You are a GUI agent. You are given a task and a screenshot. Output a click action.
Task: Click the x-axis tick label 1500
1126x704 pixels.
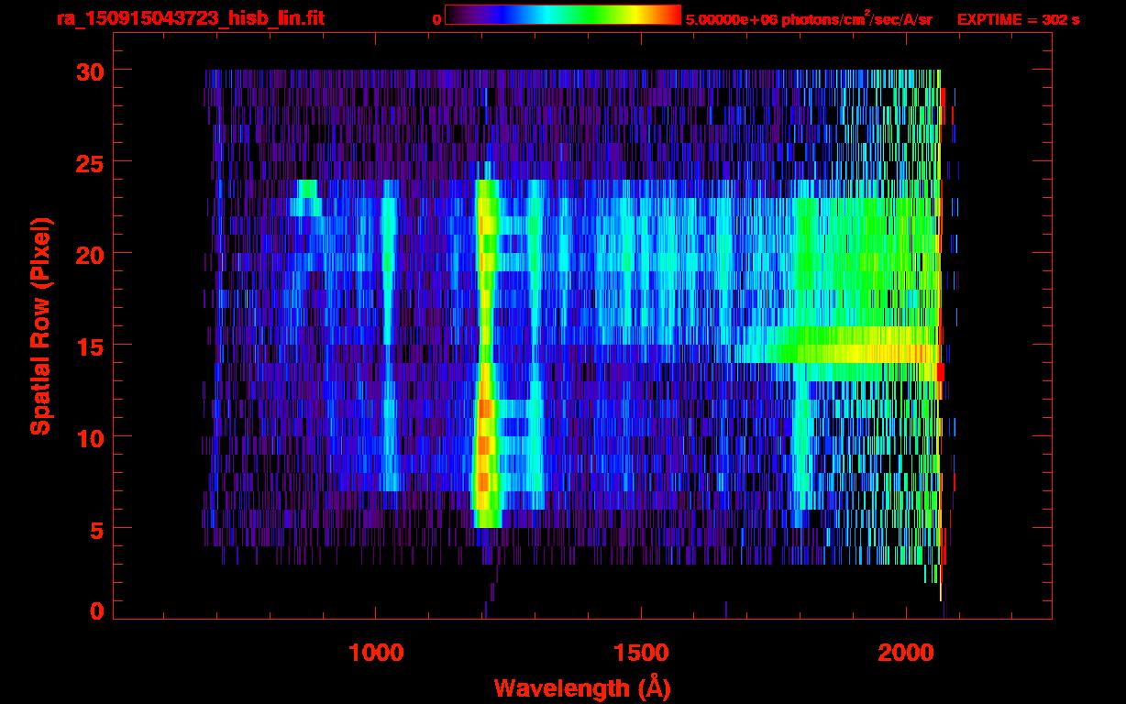pos(640,653)
